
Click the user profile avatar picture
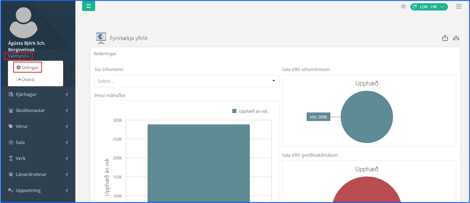click(23, 23)
